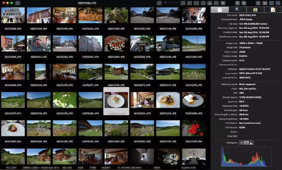Viewport: 282px width, 170px height.
Task: Open the XE2F2347.JPG restaurant interior thumbnail
Action: (65, 15)
